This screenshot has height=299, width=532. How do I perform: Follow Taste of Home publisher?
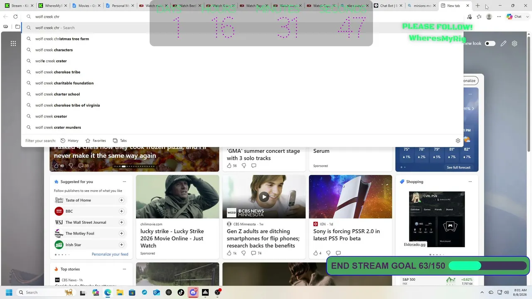121,200
